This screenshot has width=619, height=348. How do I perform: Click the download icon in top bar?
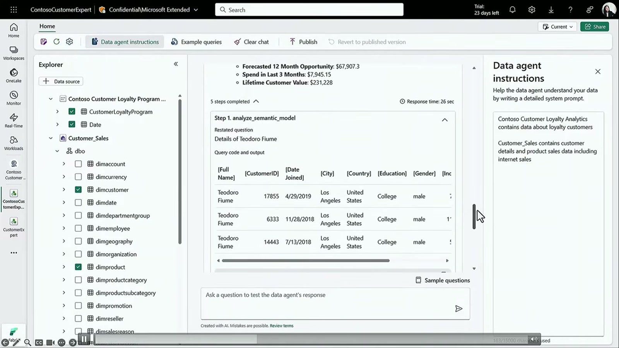[551, 10]
